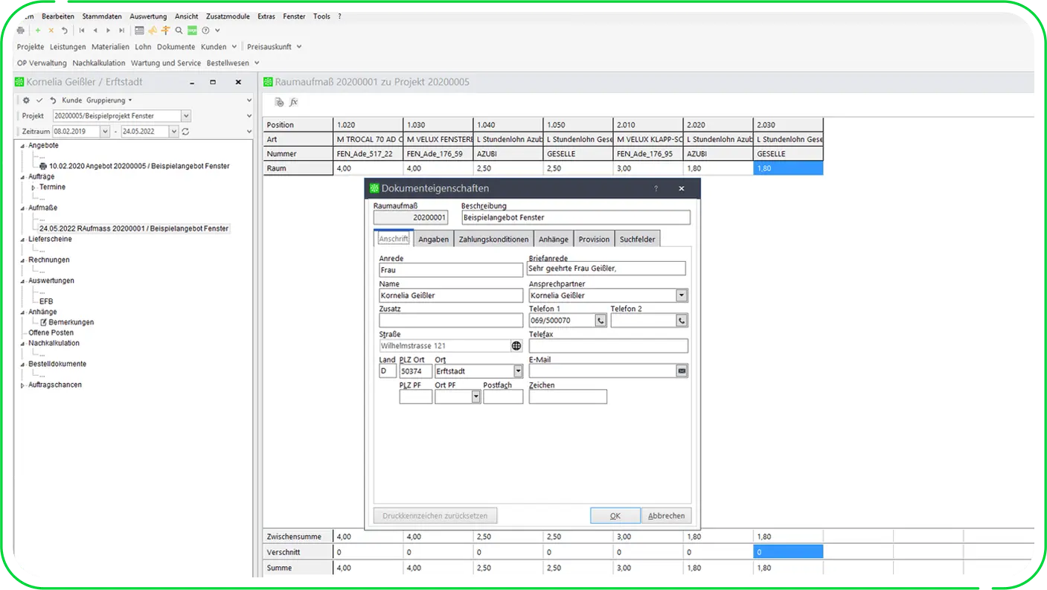1047x590 pixels.
Task: Click the highlighted 1,80 Raum cell
Action: click(788, 168)
